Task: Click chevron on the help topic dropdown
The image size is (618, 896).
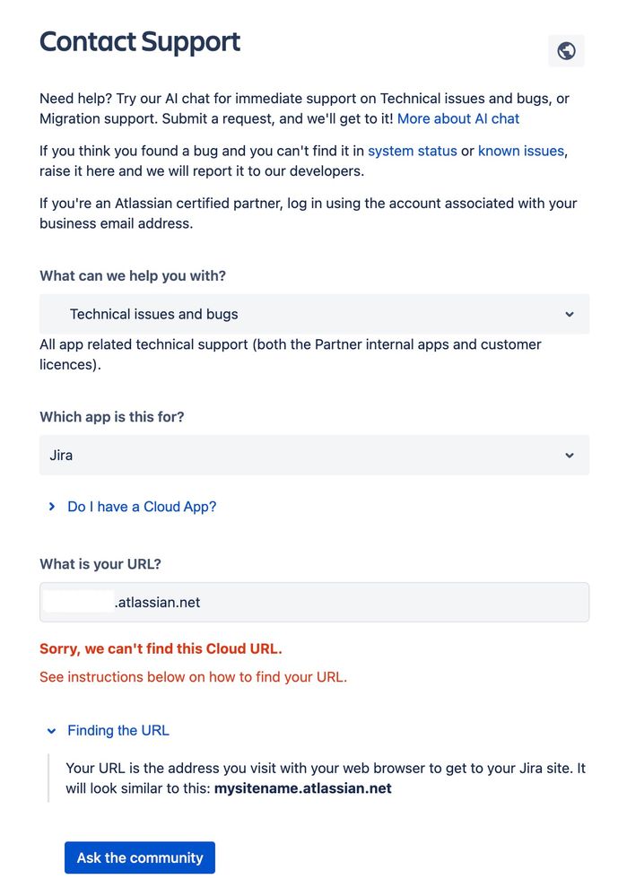Action: 570,314
